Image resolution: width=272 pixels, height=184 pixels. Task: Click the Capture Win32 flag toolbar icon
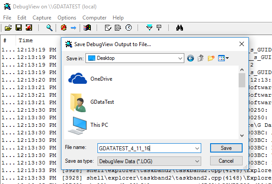(x=87, y=27)
